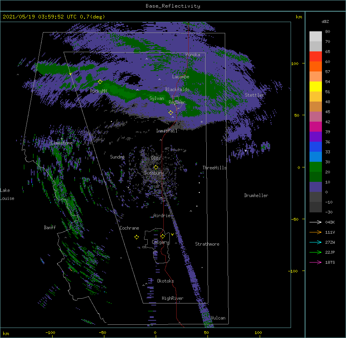Select the yellow diamond marker south of RedDeer
This screenshot has width=346, height=338.
click(x=171, y=112)
